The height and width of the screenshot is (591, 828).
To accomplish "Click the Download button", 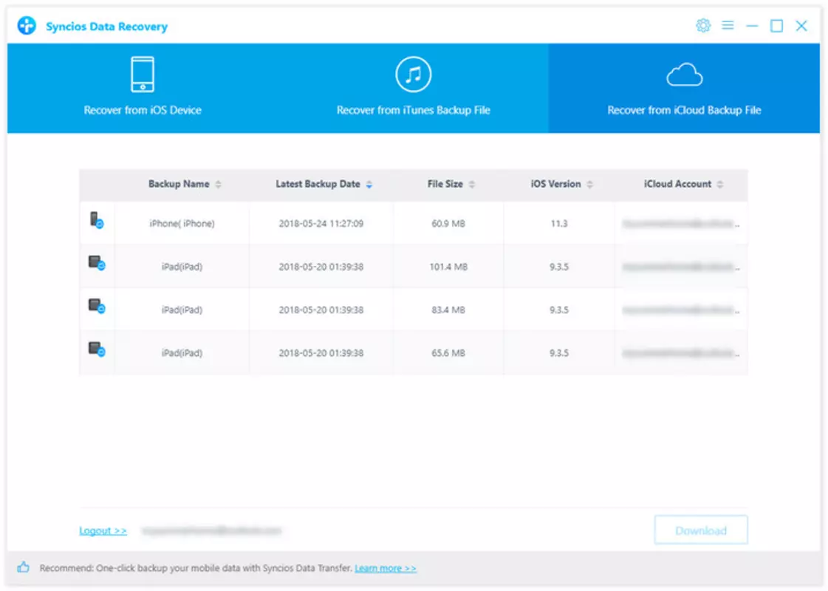I will pos(701,530).
